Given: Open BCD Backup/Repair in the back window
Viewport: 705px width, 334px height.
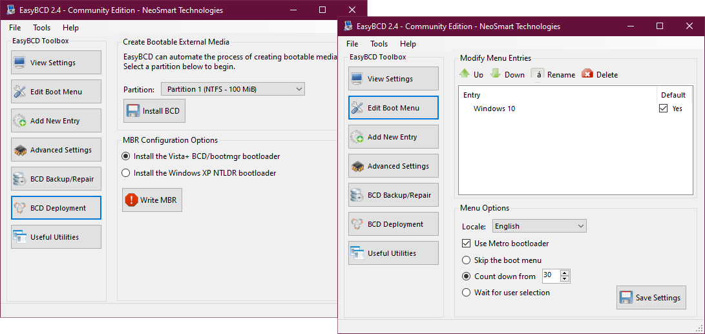Looking at the screenshot, I should [x=56, y=179].
